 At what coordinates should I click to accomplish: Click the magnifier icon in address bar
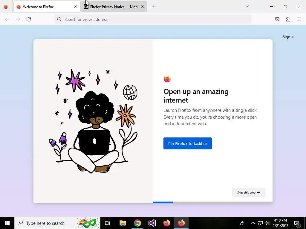tap(59, 19)
